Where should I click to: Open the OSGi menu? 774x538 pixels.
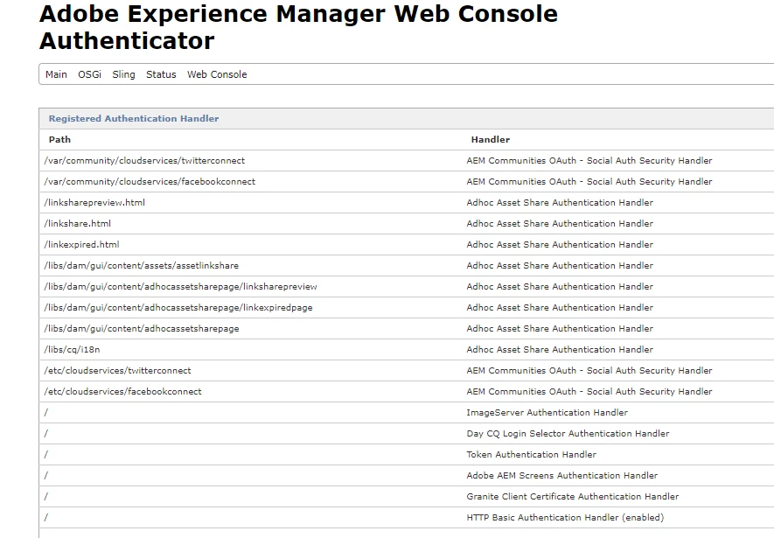[89, 74]
